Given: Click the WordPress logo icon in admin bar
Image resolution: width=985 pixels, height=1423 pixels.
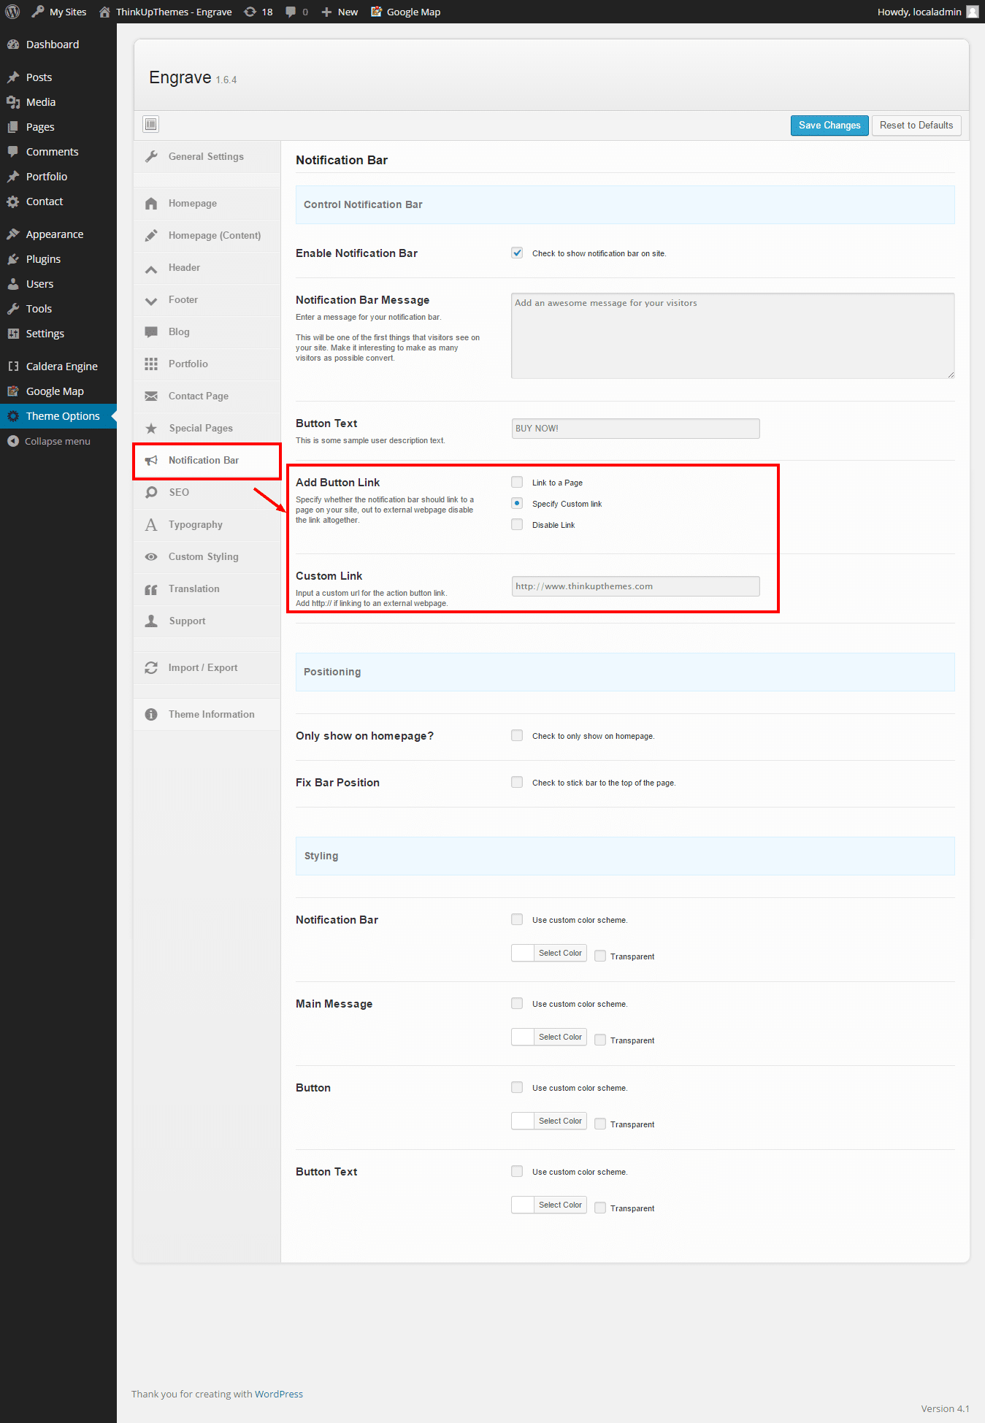Looking at the screenshot, I should point(12,12).
